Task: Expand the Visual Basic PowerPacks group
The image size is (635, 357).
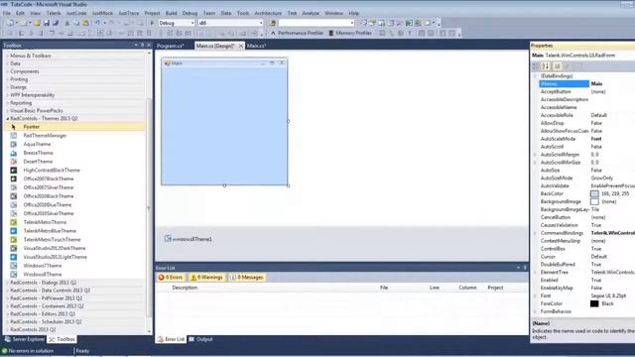Action: (7, 111)
